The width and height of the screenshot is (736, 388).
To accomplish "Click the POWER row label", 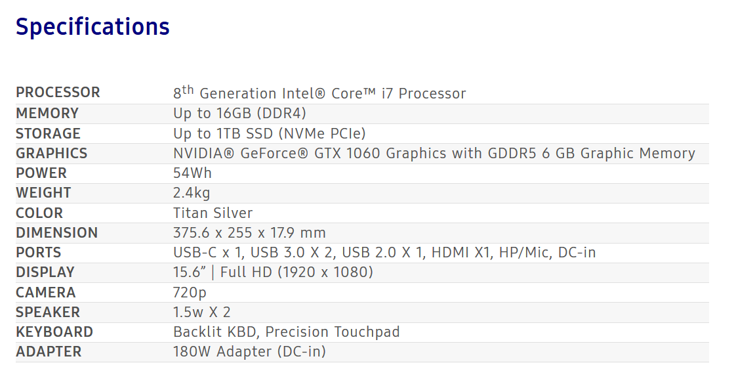I will coord(41,173).
